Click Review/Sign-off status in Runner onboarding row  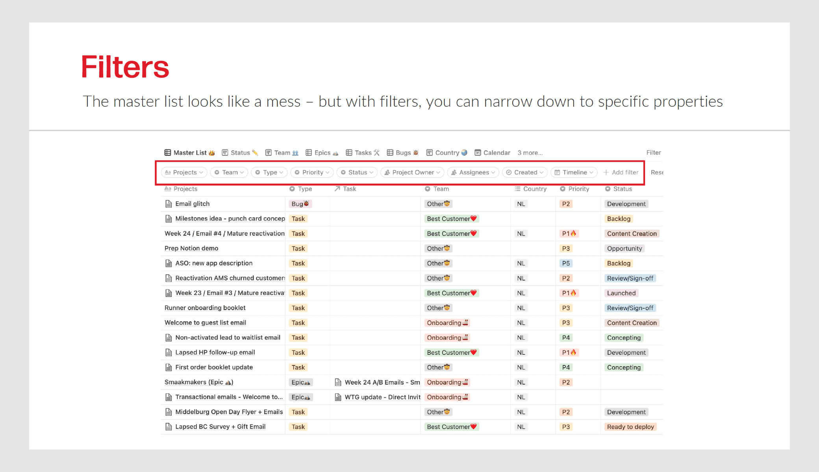point(630,308)
